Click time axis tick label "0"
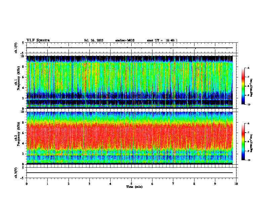The image size is (266, 206). pyautogui.click(x=27, y=184)
